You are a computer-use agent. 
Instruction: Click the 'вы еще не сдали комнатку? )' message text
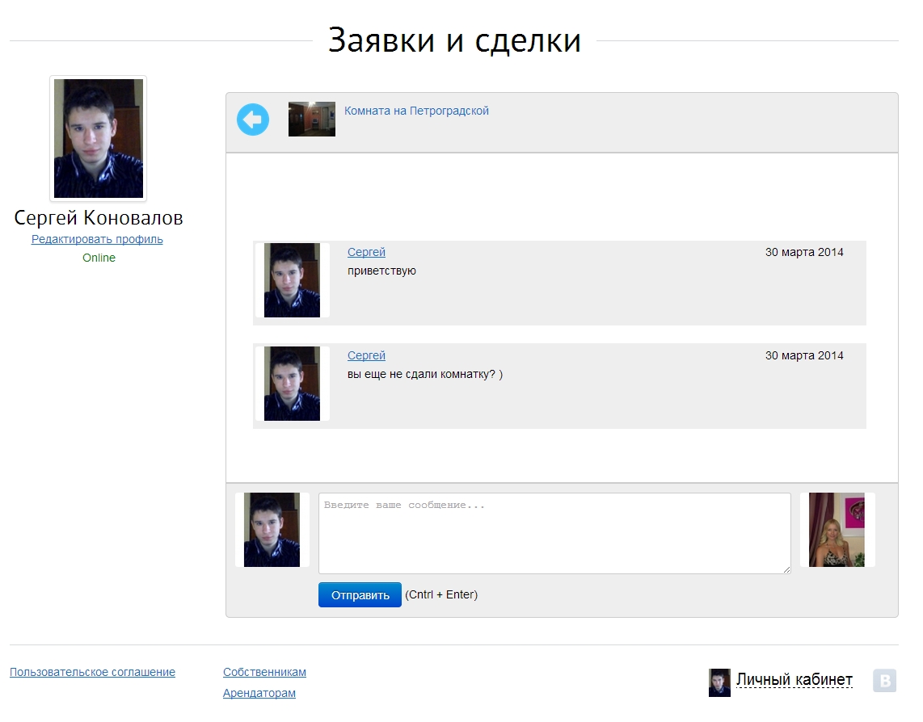click(x=425, y=374)
